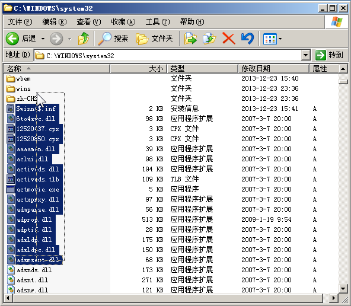The width and height of the screenshot is (351, 306).
Task: Select the admparse.dll file name
Action: pyautogui.click(x=38, y=209)
